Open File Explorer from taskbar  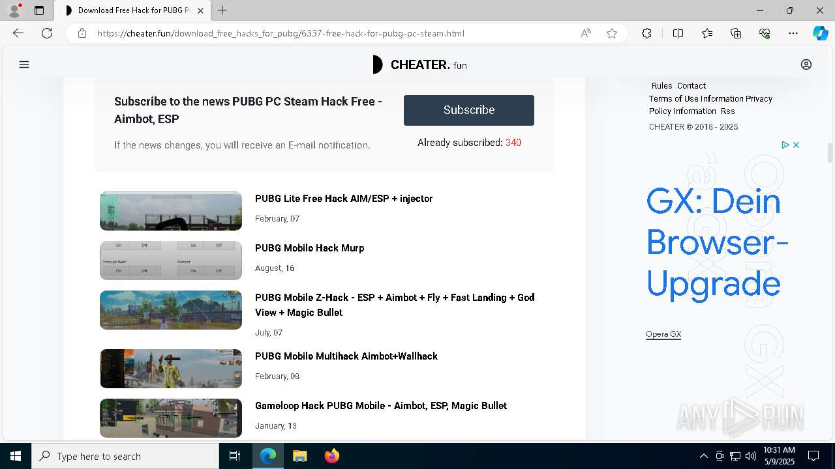[299, 456]
